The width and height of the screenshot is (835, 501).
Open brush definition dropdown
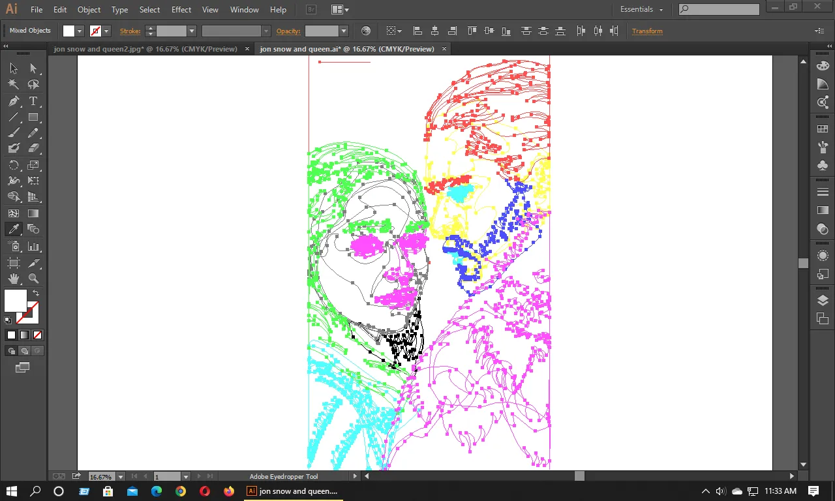266,31
